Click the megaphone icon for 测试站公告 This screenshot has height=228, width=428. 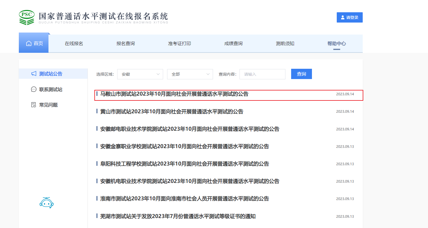tap(34, 74)
